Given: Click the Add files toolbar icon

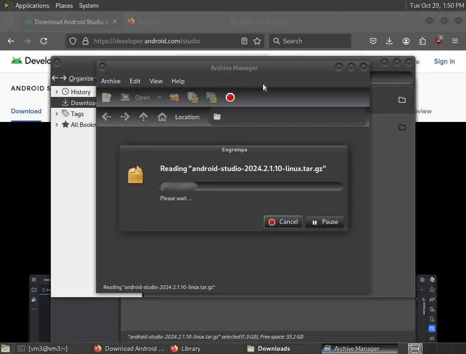Looking at the screenshot, I should [193, 97].
